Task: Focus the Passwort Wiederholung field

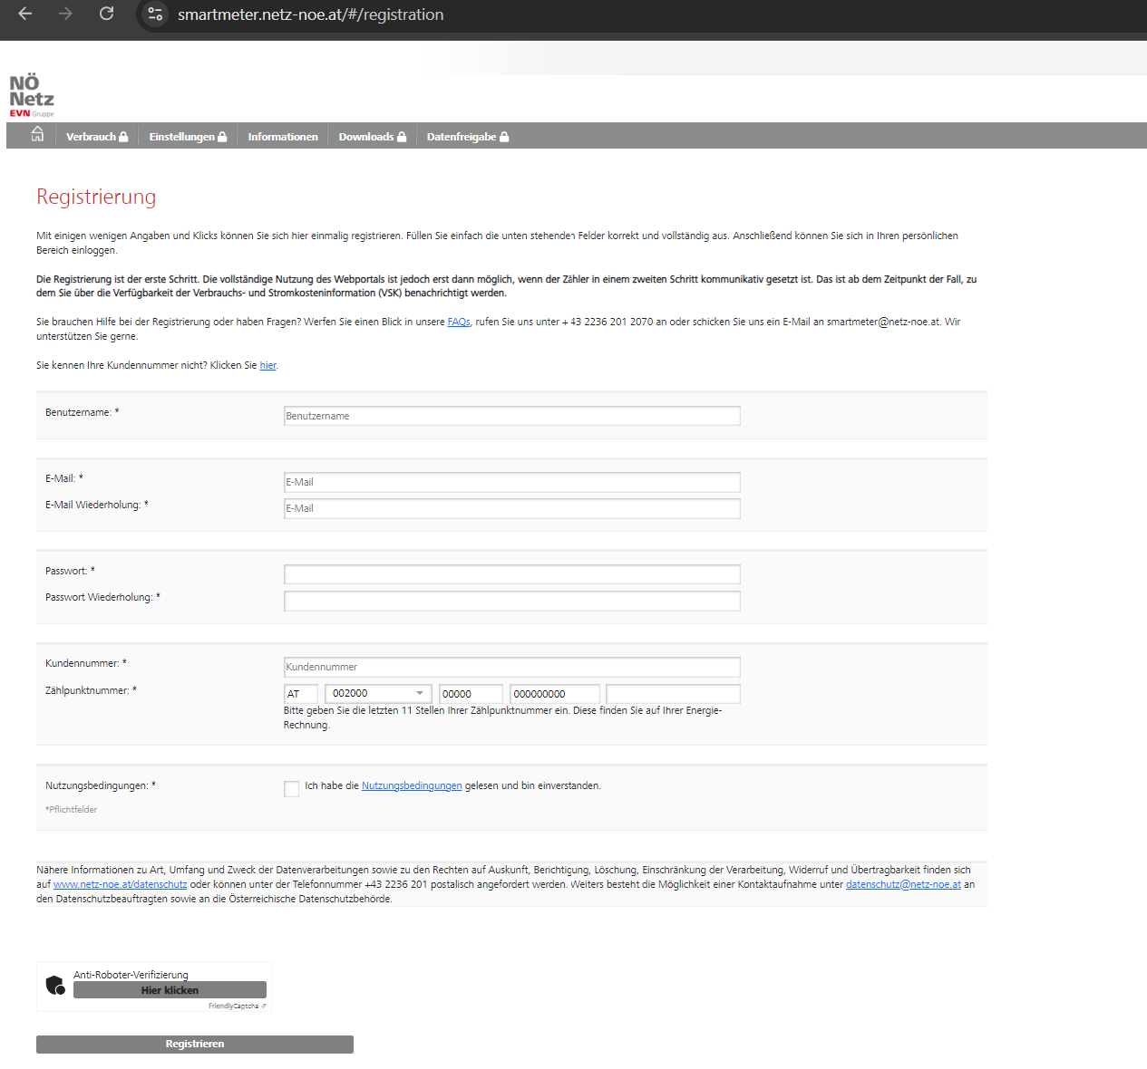Action: 512,601
